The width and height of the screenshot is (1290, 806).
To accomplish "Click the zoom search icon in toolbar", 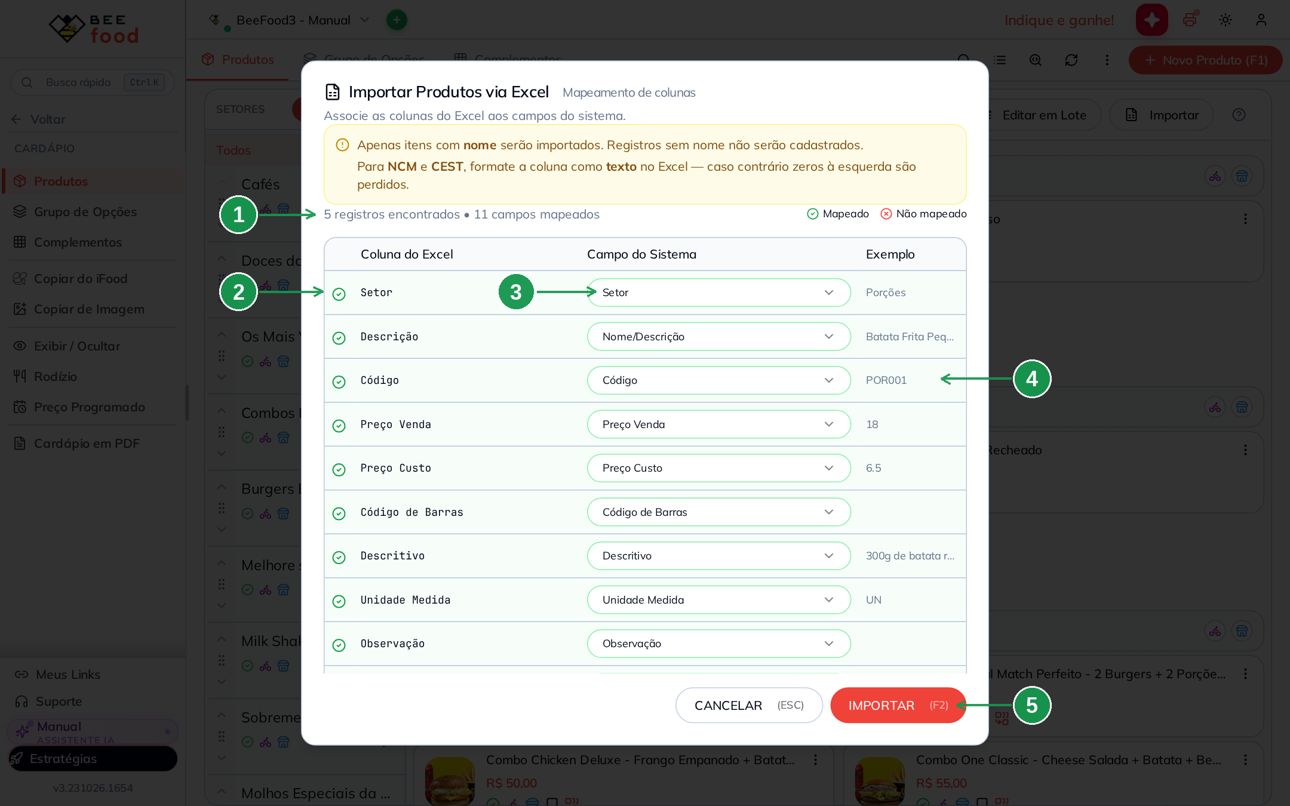I will click(1036, 60).
